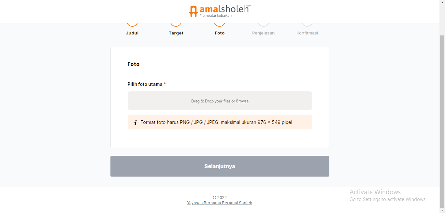The image size is (445, 213).
Task: Click the Yayasan Bersama Beramal Sholeh link
Action: 220,203
